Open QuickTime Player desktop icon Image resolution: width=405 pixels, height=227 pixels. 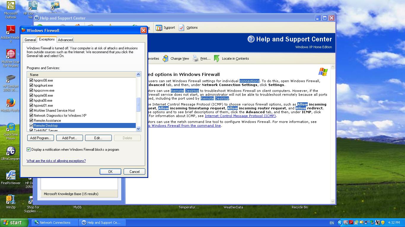pos(11,127)
